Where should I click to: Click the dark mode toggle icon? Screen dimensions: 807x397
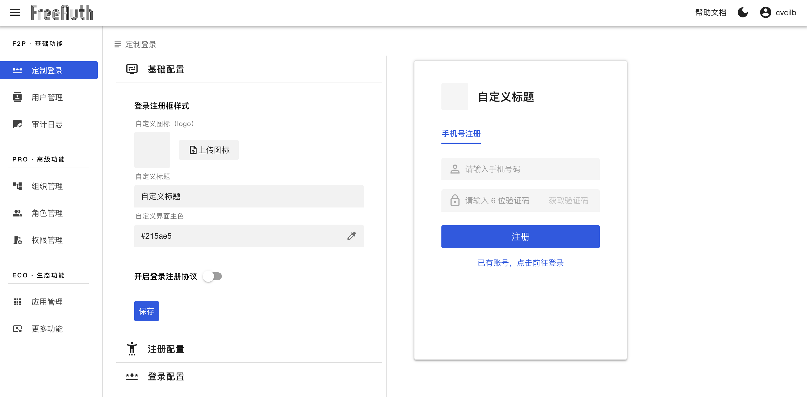coord(743,13)
